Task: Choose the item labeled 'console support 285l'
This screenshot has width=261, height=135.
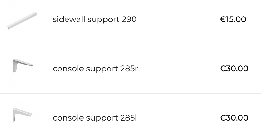Action: point(95,118)
